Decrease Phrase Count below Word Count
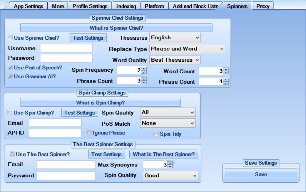This screenshot has height=192, width=306. coord(226,83)
